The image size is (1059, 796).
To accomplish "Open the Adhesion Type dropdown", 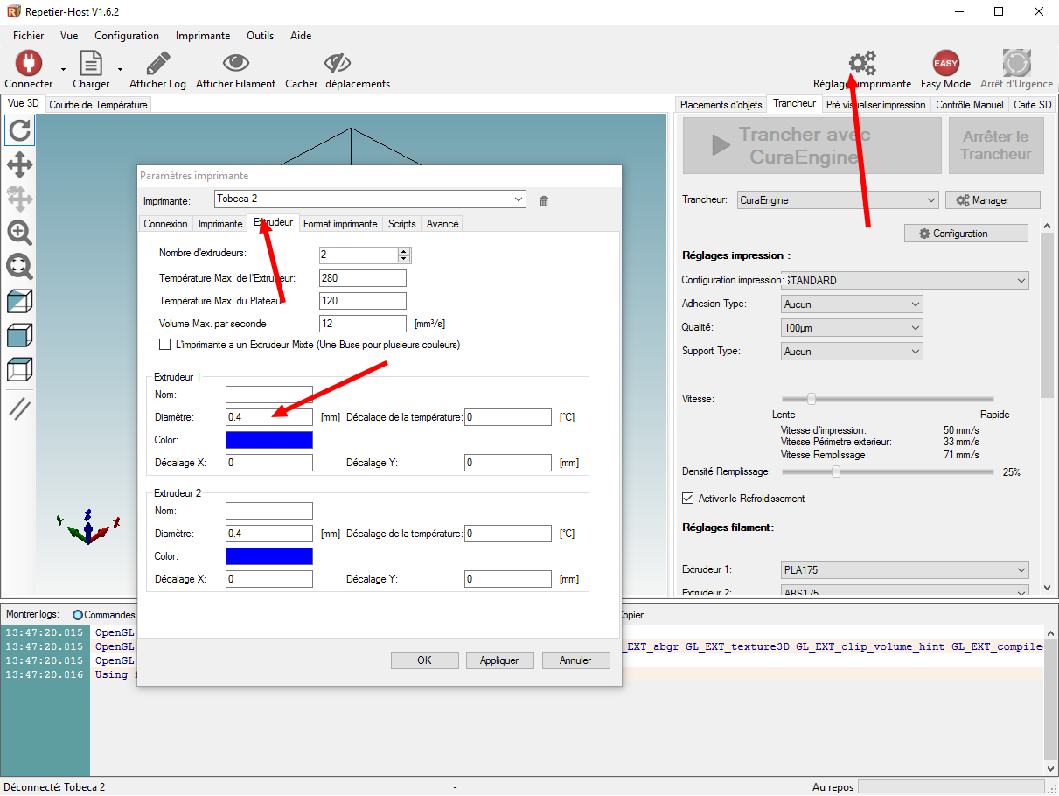I will pyautogui.click(x=852, y=304).
